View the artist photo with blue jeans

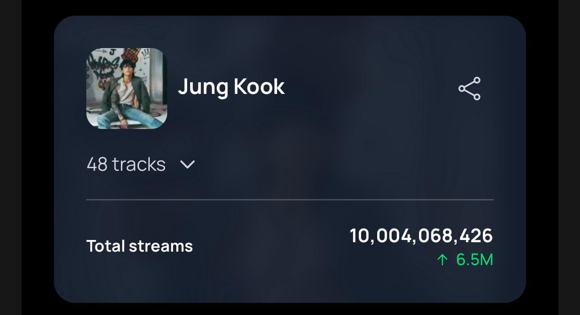click(x=127, y=89)
